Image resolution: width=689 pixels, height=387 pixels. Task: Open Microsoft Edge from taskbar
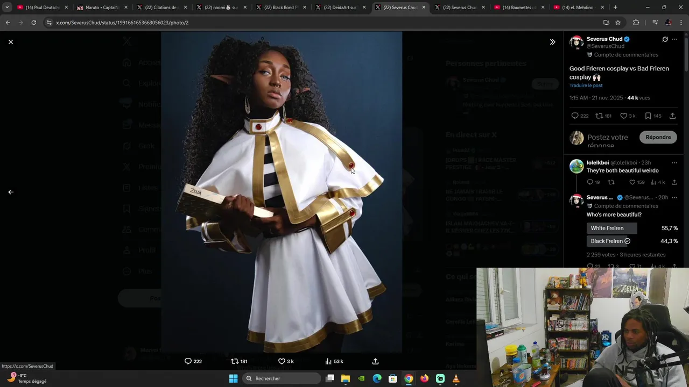[x=377, y=378]
